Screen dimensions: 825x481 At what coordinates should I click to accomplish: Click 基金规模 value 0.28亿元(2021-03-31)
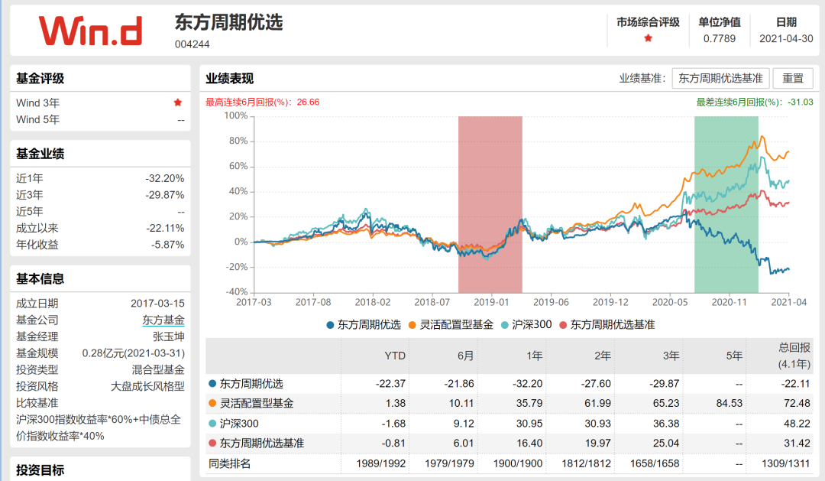pos(133,353)
